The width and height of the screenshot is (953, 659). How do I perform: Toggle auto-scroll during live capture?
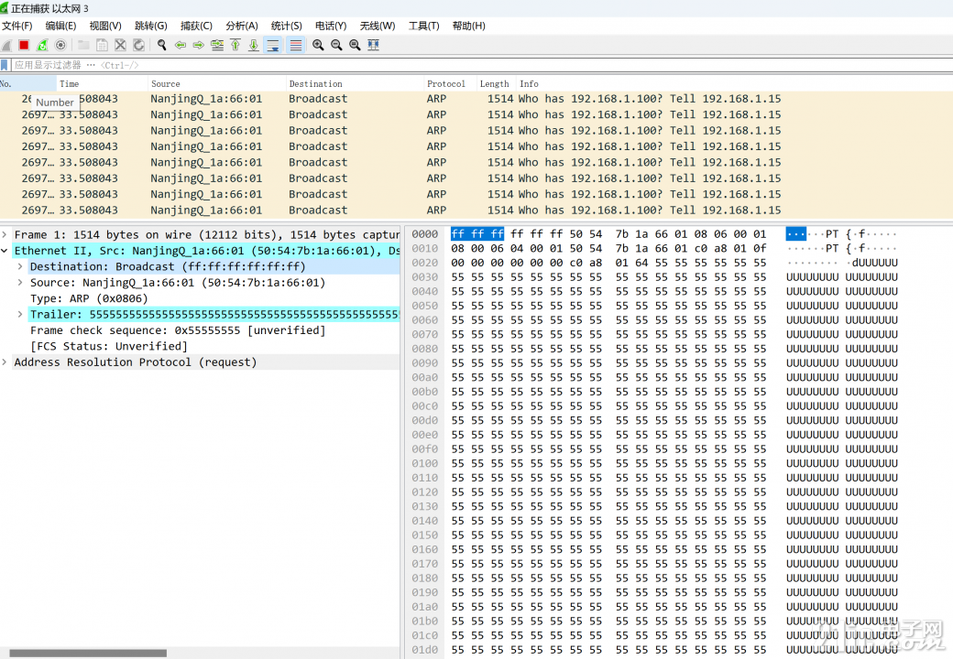coord(273,45)
